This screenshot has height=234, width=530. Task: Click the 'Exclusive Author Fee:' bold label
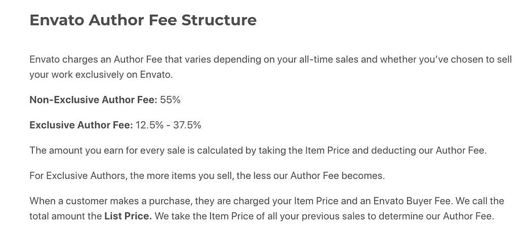point(81,125)
